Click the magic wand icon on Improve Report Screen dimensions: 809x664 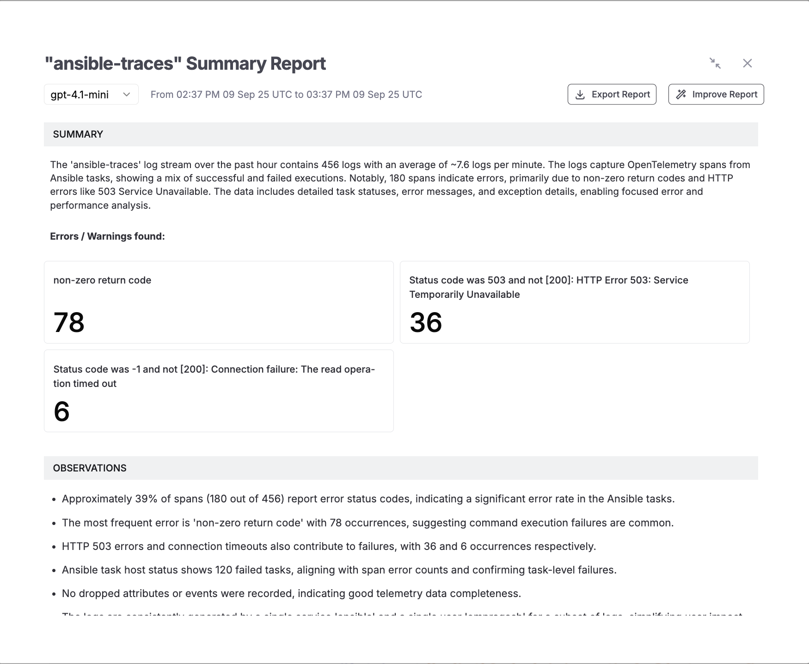tap(681, 95)
